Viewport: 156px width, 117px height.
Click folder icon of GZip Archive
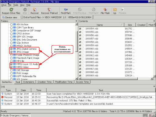[15, 43]
